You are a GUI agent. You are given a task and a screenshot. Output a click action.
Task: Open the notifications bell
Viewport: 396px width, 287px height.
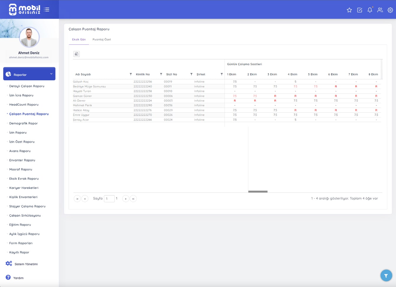(x=370, y=10)
